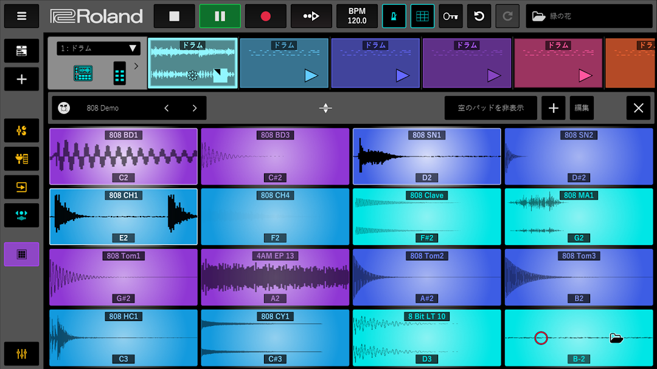
Task: Toggle the metronome
Action: [394, 16]
